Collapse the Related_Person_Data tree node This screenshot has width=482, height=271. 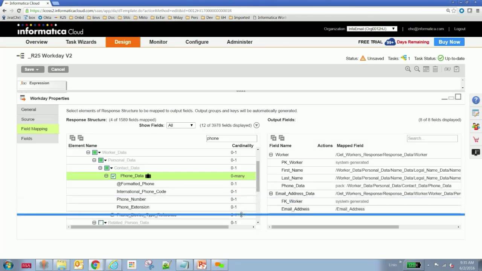[x=94, y=223]
